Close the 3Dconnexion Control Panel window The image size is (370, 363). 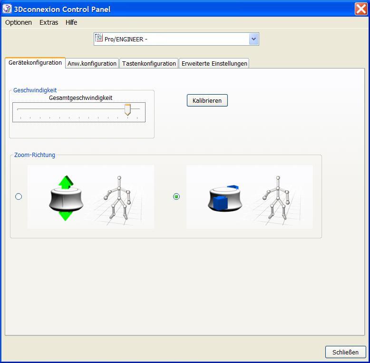[361, 9]
